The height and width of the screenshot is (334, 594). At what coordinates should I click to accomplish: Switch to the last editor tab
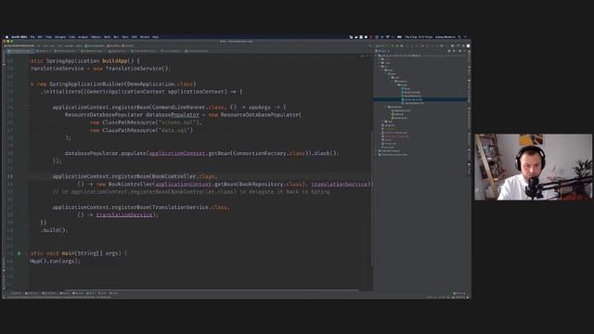(196, 51)
